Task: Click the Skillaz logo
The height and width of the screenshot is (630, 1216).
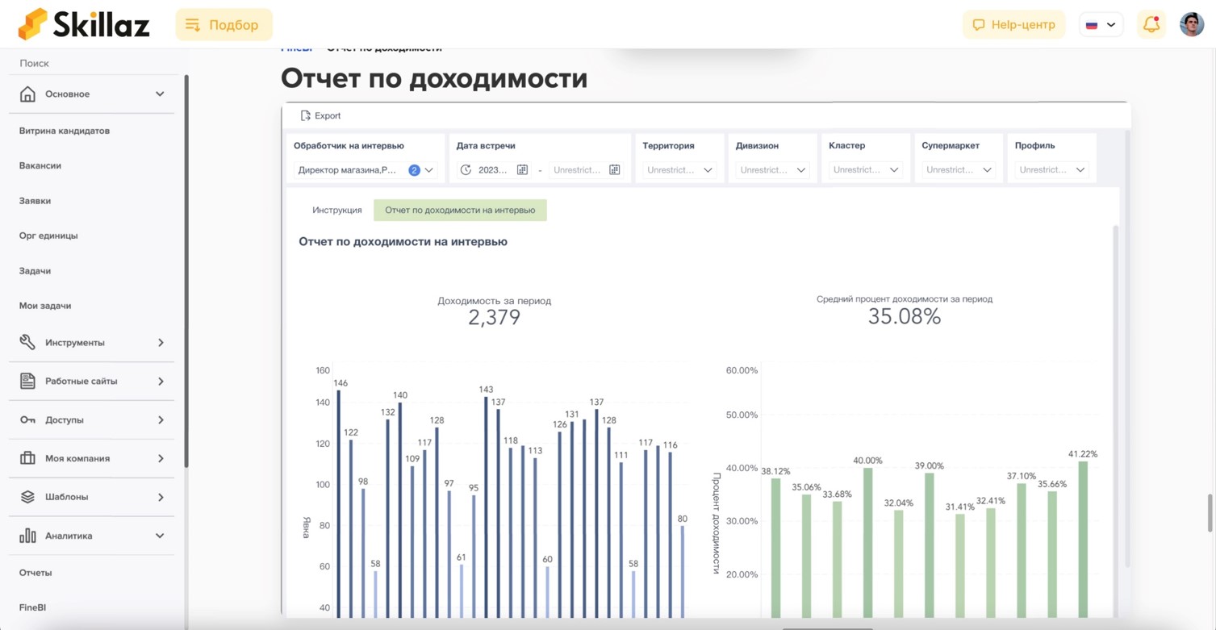Action: tap(83, 23)
